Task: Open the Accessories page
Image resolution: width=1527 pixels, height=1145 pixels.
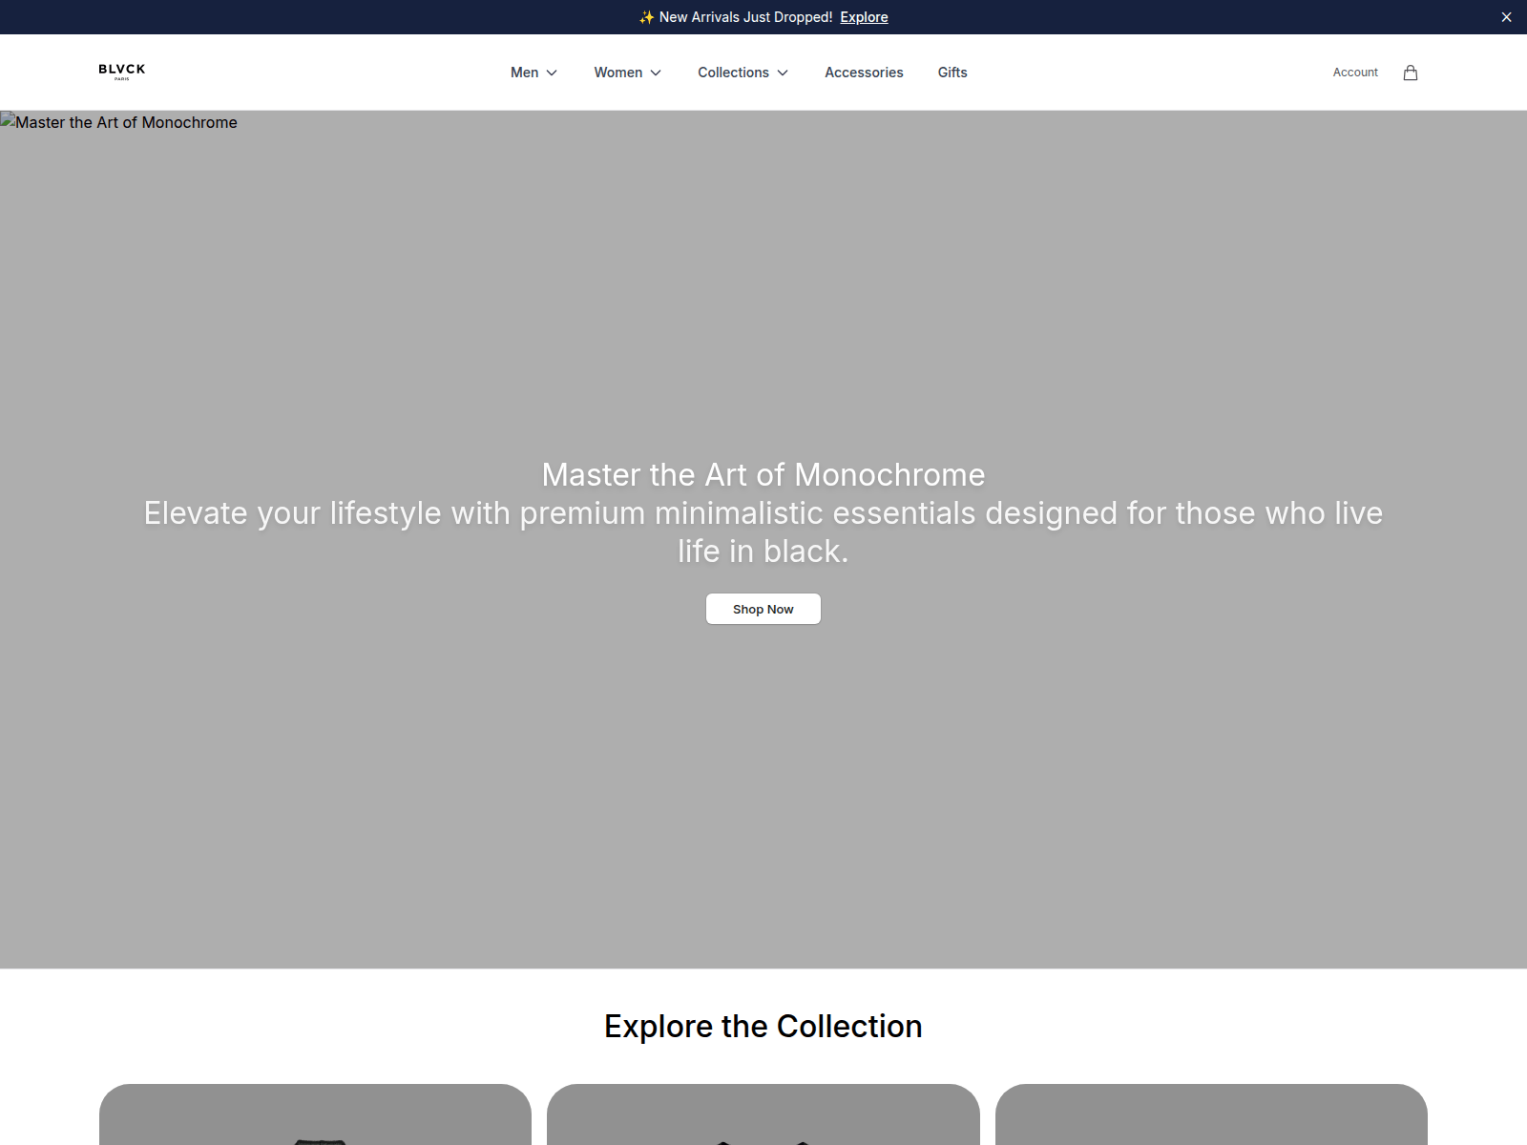Action: [x=864, y=73]
